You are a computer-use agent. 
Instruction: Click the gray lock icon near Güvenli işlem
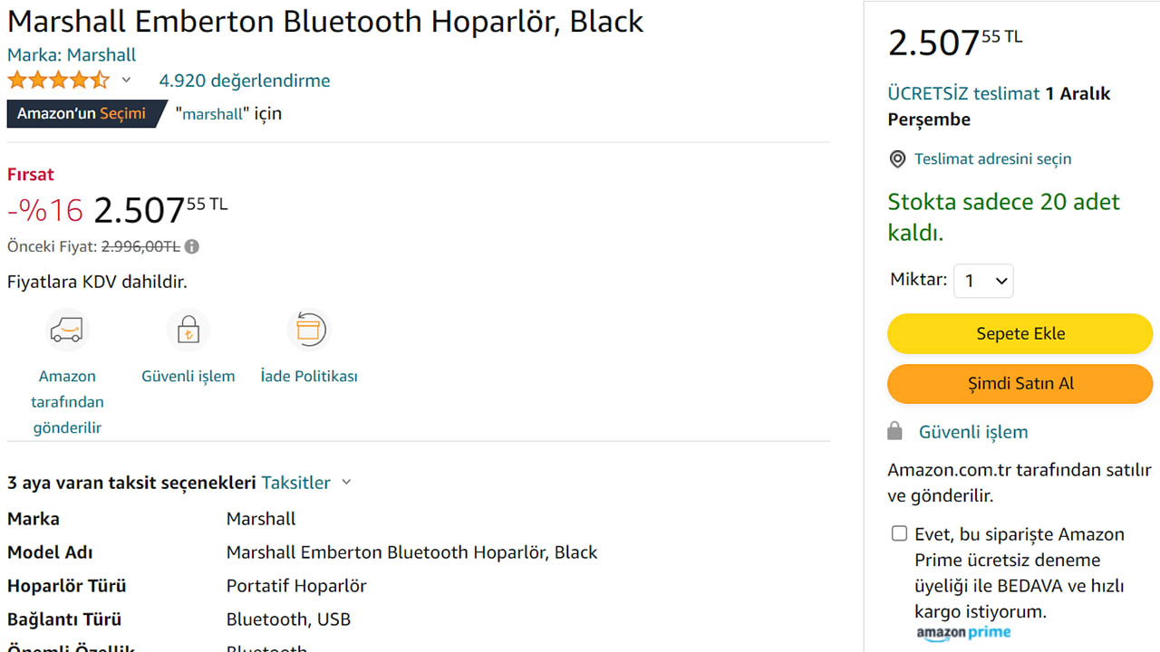click(894, 432)
